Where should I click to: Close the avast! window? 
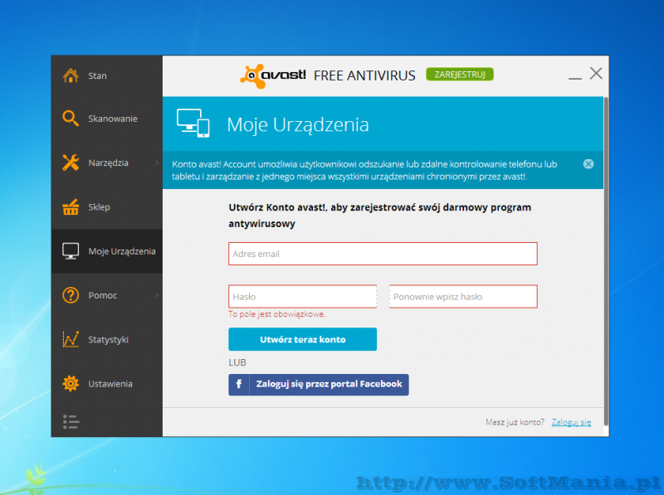[x=596, y=74]
